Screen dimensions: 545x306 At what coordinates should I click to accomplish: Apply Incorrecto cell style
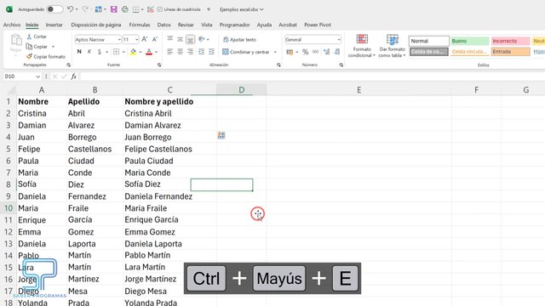pyautogui.click(x=510, y=41)
